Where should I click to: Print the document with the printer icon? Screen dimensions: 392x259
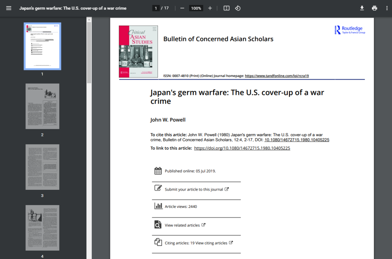pos(374,8)
